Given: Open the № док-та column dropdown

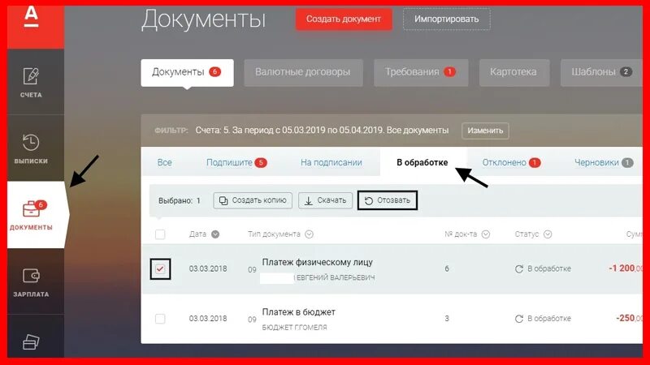Looking at the screenshot, I should (486, 234).
